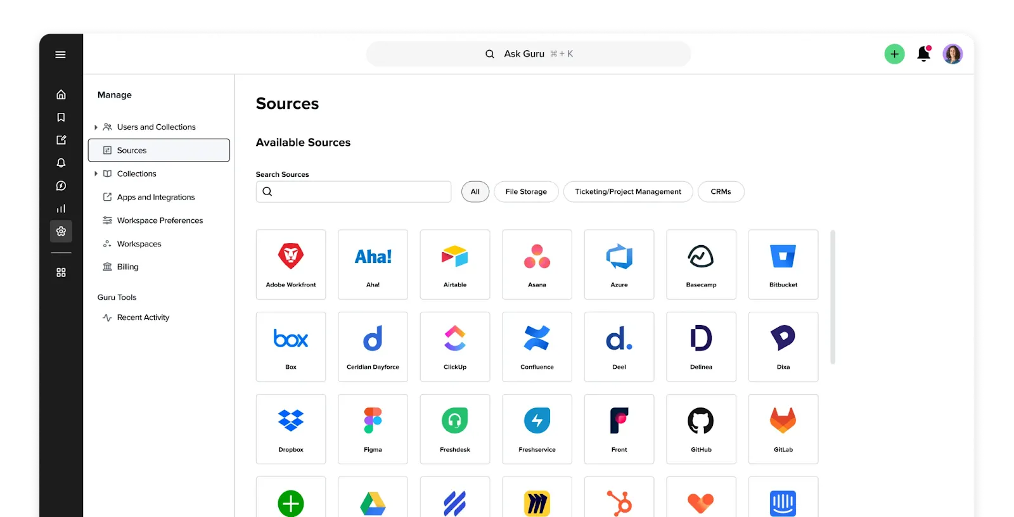Screen dimensions: 1014x517
Task: Choose the Asana source
Action: 537,264
